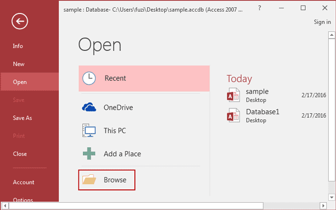Image resolution: width=336 pixels, height=210 pixels.
Task: Select This PC as open location
Action: point(115,130)
